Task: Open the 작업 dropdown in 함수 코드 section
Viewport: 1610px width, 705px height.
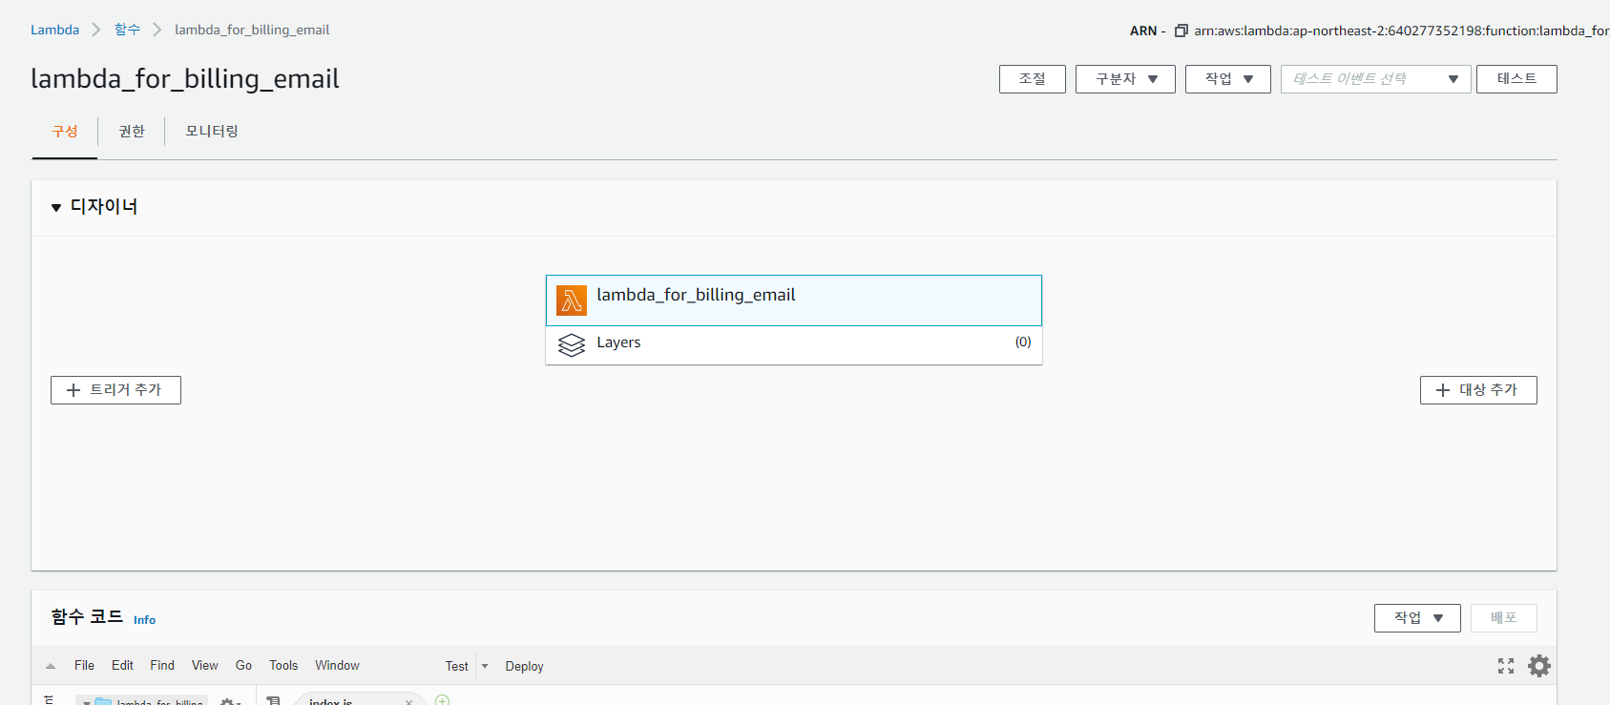Action: click(x=1417, y=618)
